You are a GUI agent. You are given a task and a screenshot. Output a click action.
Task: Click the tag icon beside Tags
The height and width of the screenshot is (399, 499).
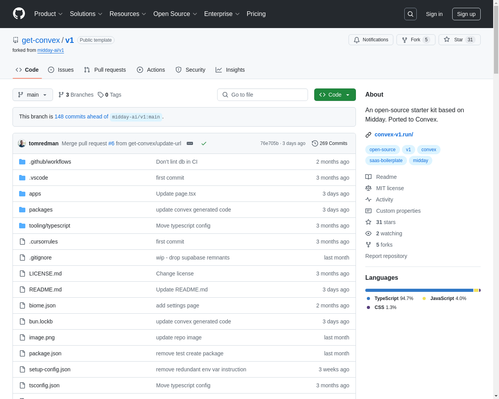tap(101, 95)
